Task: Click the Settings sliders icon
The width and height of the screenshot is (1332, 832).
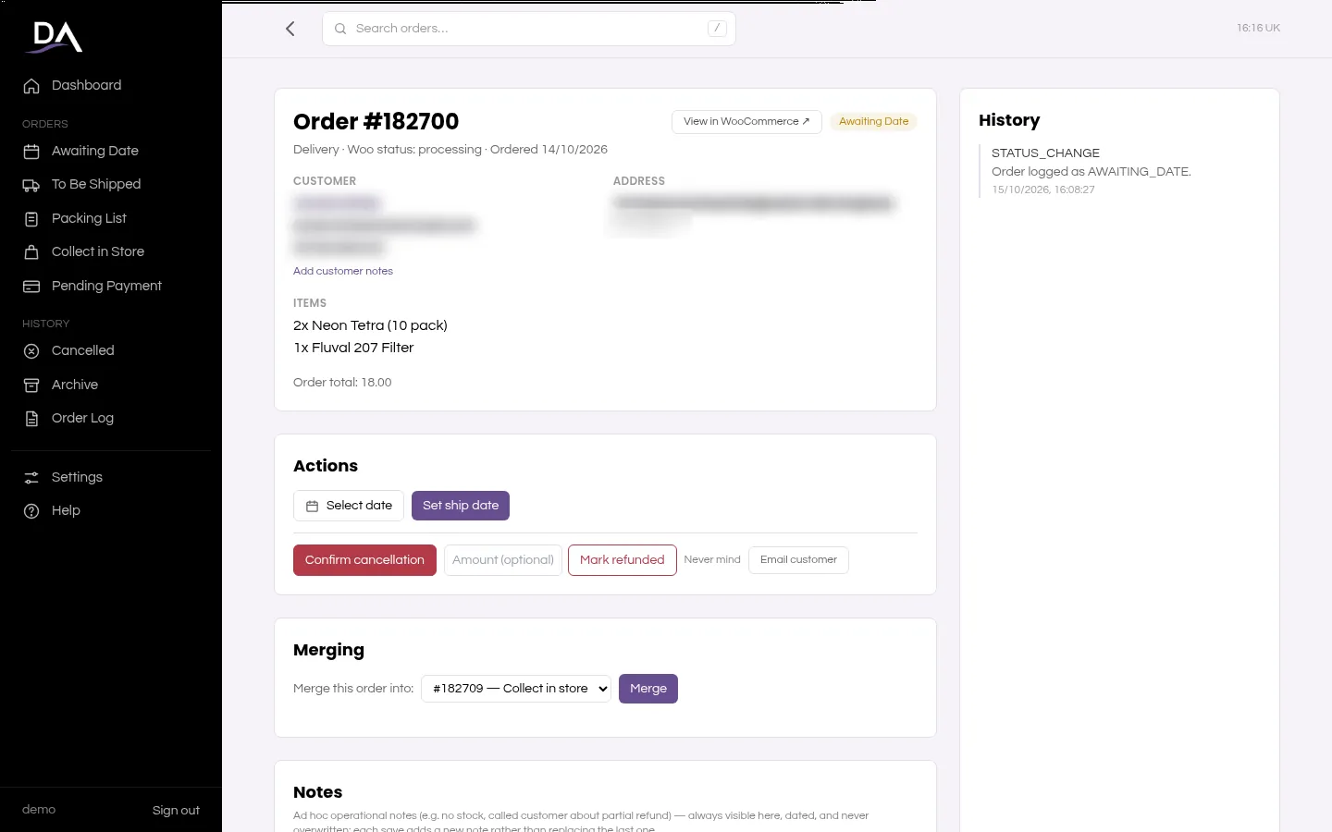Action: [31, 478]
